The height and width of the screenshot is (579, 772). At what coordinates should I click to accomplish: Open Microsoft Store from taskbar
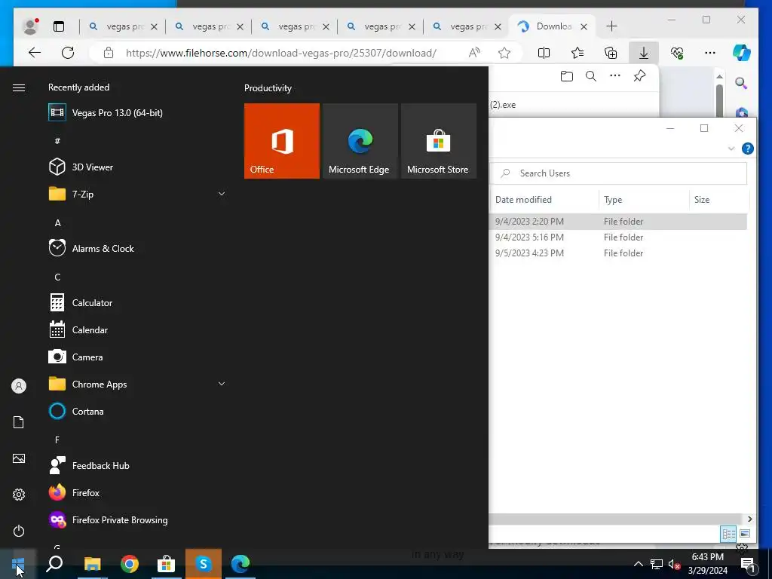click(x=167, y=564)
